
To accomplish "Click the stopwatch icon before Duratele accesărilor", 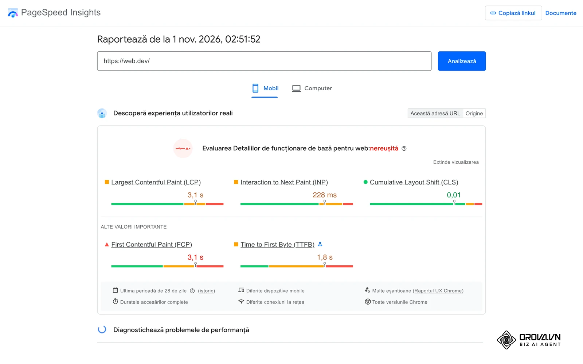I will (x=116, y=301).
